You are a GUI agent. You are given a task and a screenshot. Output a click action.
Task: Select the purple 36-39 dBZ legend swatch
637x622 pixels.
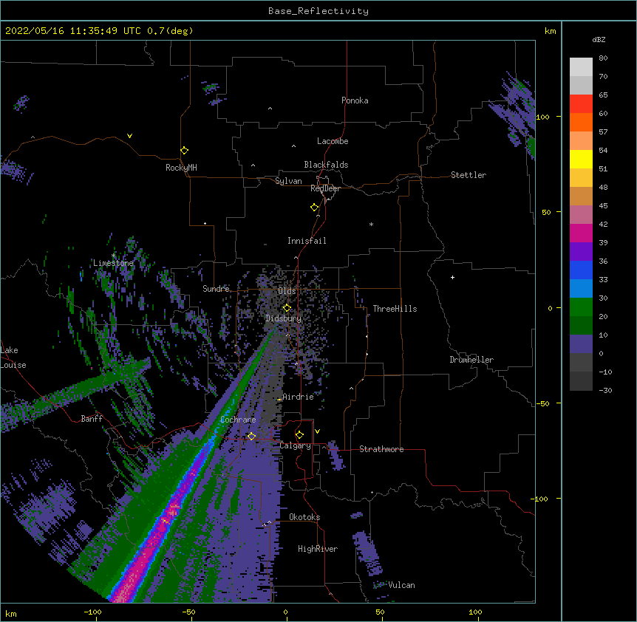[x=581, y=252]
